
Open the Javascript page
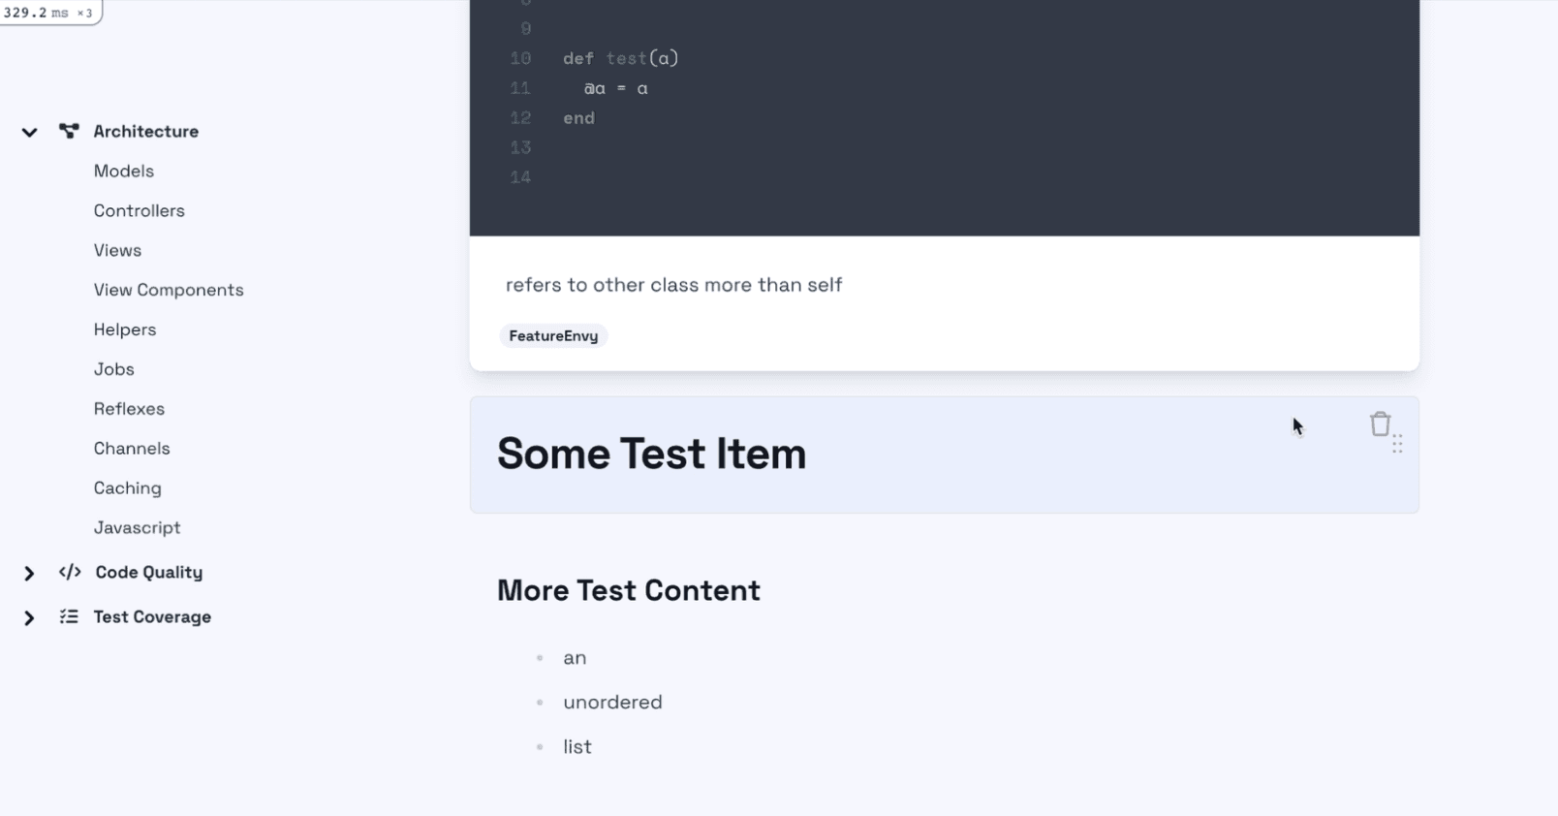pos(138,528)
